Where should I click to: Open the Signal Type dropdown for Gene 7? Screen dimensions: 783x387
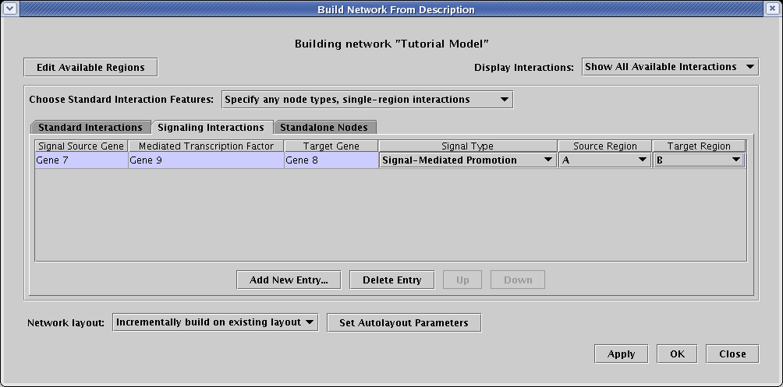point(467,160)
